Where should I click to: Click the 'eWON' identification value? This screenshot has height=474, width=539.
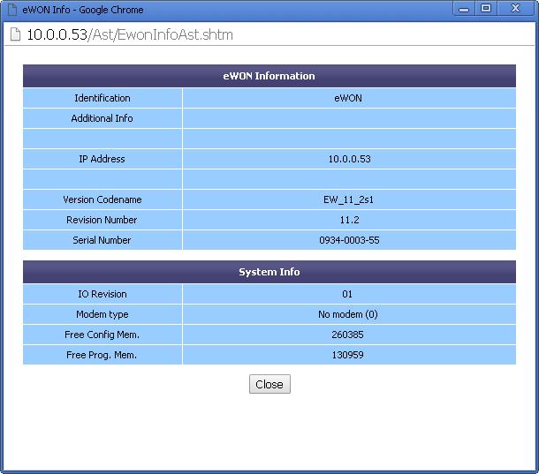348,98
